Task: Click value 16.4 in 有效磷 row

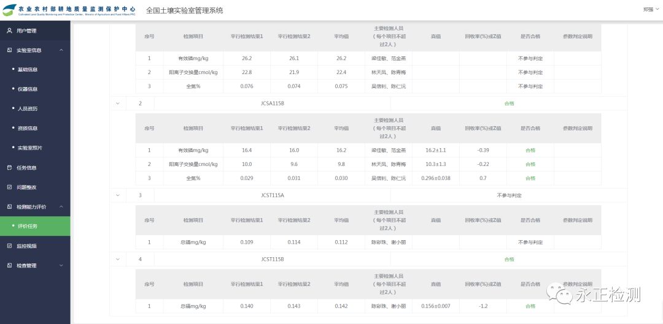Action: tap(247, 150)
